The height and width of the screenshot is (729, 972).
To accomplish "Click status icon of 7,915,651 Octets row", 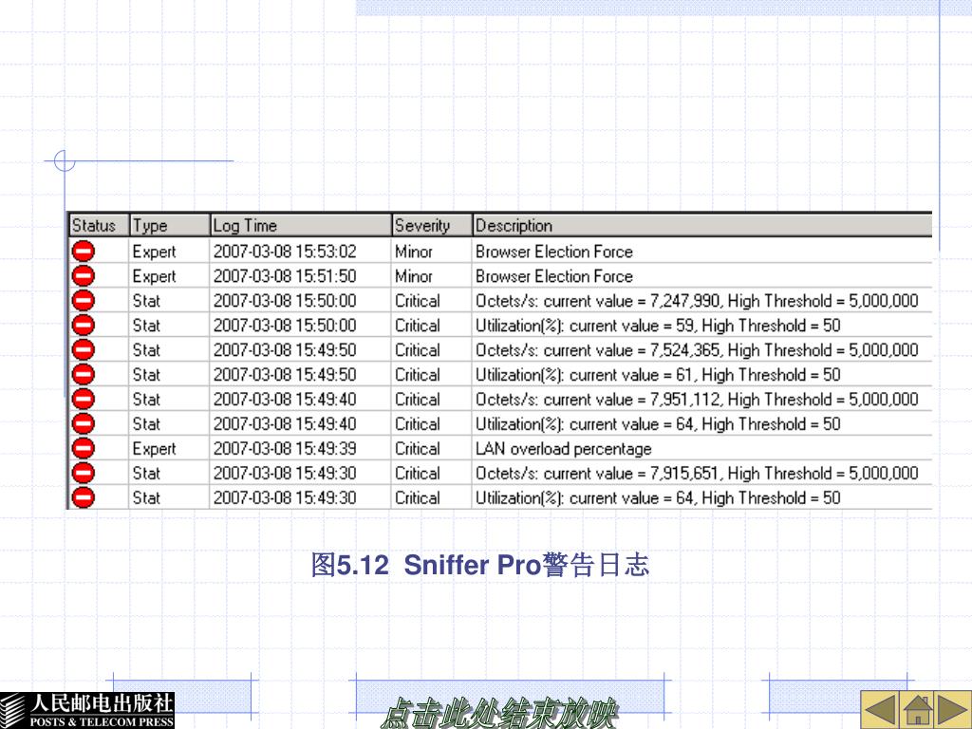I will coord(84,473).
